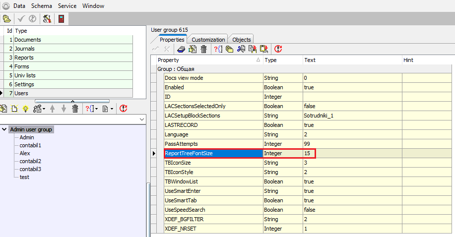Open the hammer and wrench tools icon
The width and height of the screenshot is (455, 237).
tap(47, 19)
